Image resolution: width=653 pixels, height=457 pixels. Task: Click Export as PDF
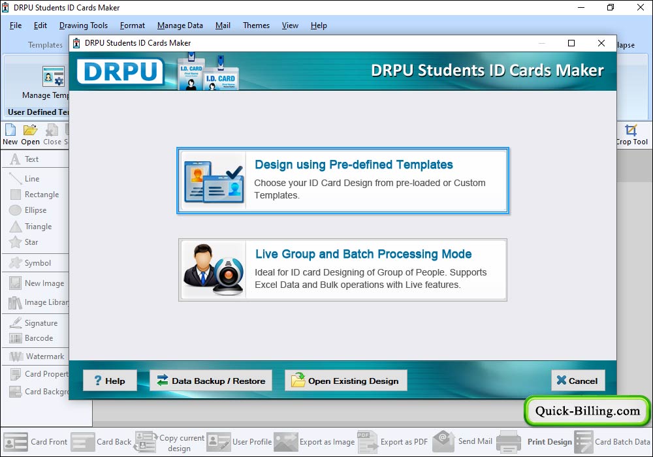(392, 442)
